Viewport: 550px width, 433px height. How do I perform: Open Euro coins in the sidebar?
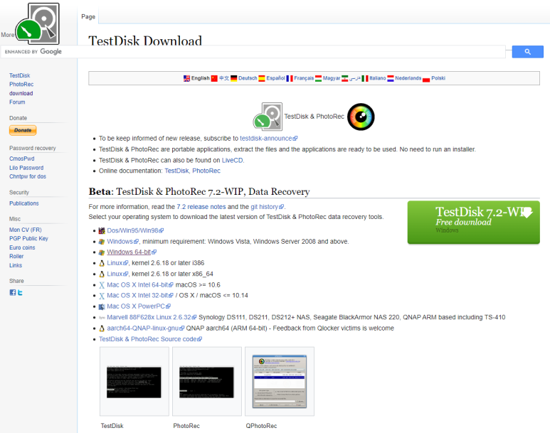(x=22, y=247)
